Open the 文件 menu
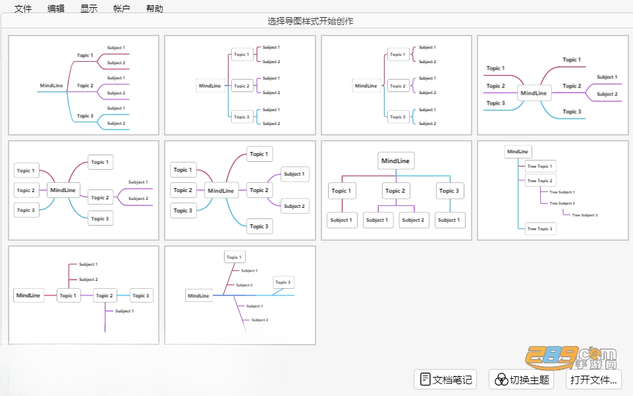This screenshot has height=396, width=633. click(22, 9)
